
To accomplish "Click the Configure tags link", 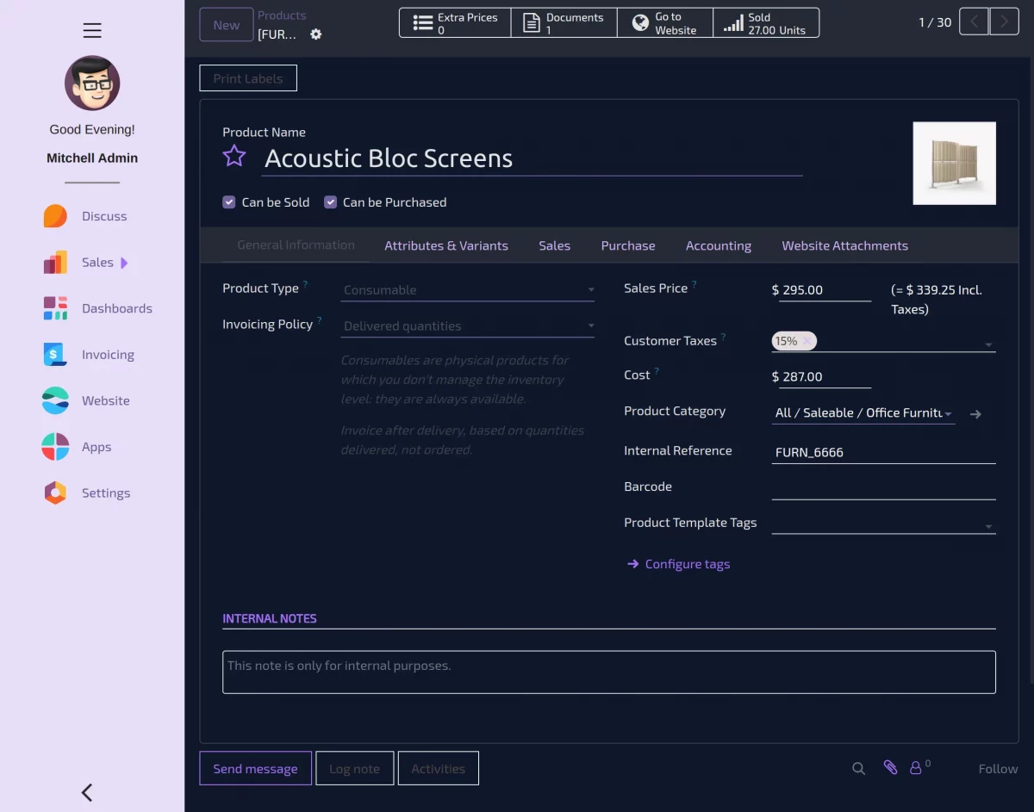I will pos(687,564).
